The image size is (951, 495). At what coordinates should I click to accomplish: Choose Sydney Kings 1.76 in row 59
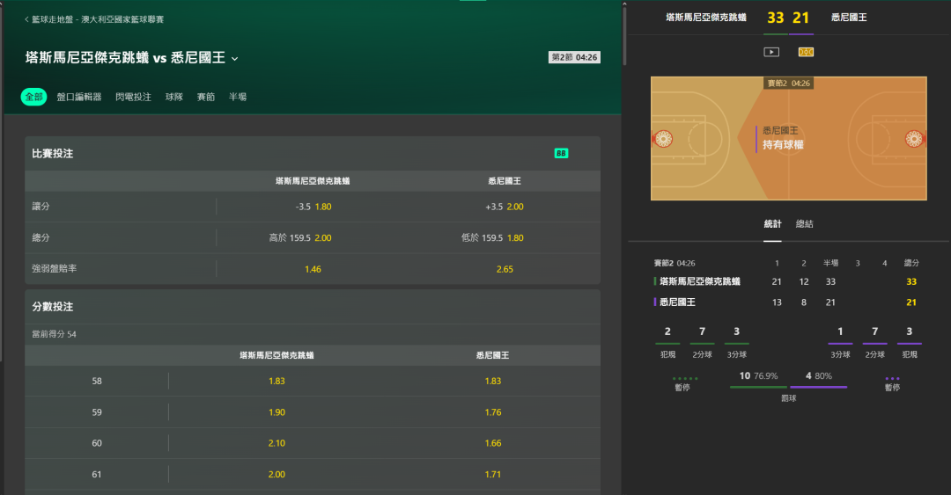tap(492, 412)
